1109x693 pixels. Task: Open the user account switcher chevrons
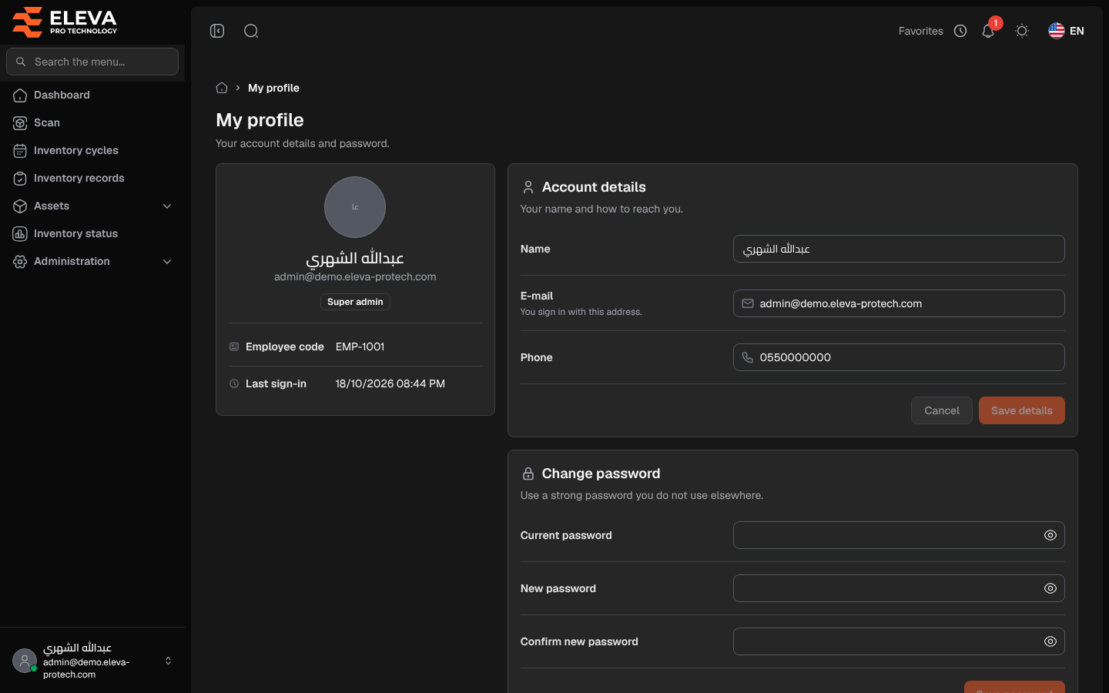coord(168,661)
